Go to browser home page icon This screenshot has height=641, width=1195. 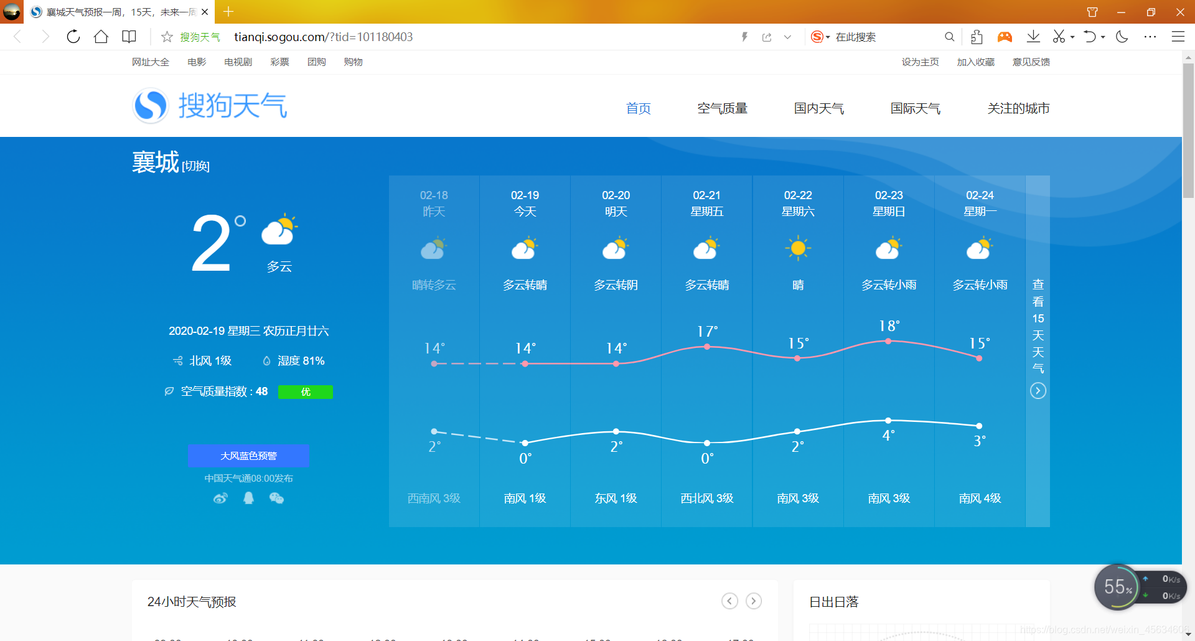101,37
